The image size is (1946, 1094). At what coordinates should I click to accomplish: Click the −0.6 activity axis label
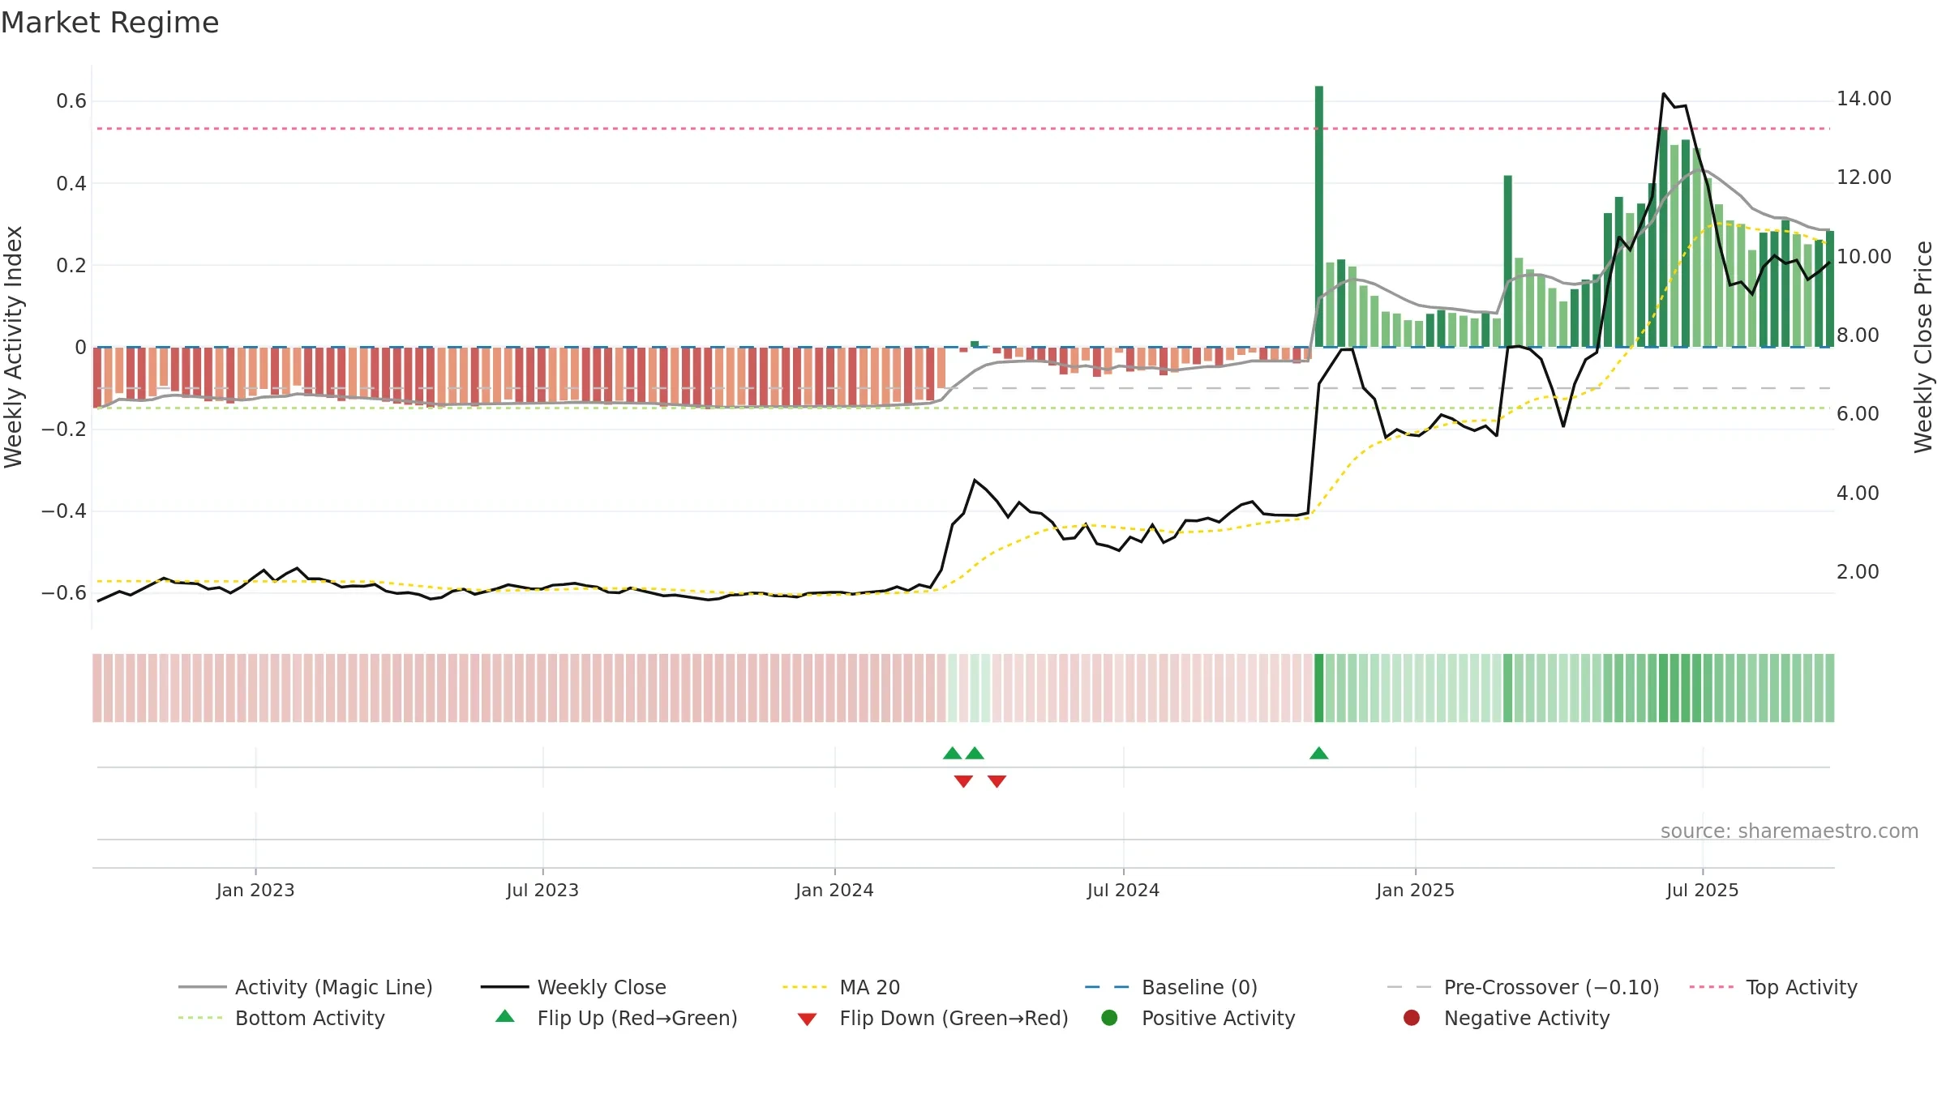(64, 593)
